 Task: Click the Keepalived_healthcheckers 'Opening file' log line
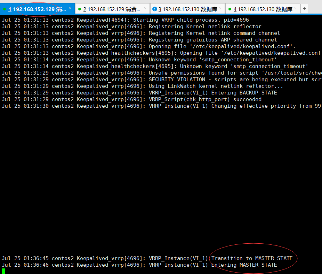[x=162, y=53]
